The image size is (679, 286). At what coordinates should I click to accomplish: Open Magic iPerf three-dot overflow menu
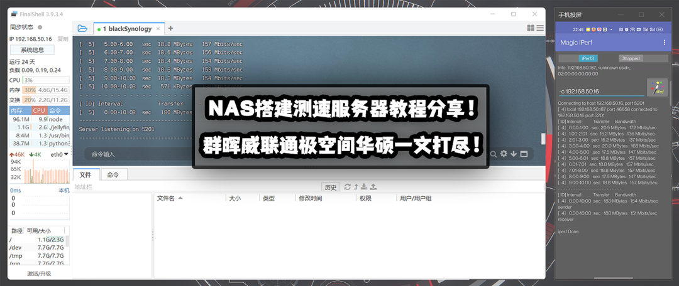click(665, 43)
